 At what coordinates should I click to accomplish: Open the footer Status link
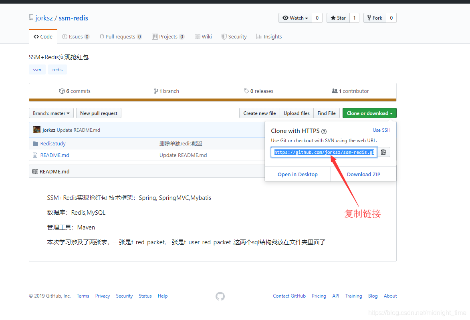[x=145, y=296]
